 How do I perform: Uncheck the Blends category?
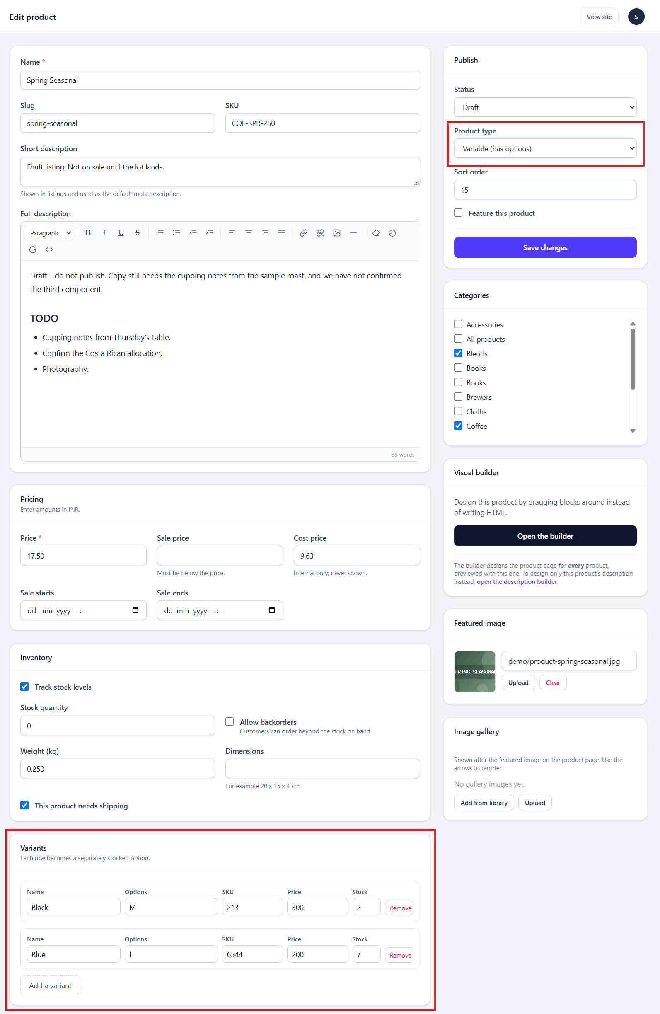pos(459,353)
